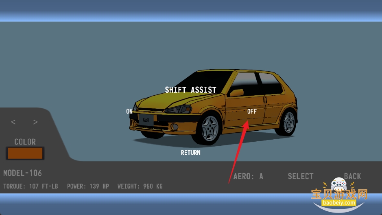Click the torque stat 107 FT-LB
382x215 pixels.
[x=31, y=186]
